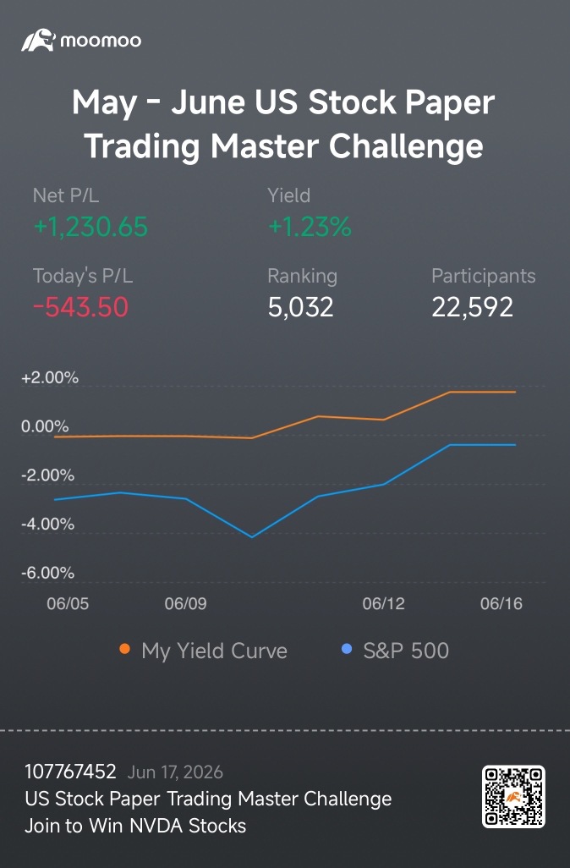The image size is (570, 868).
Task: Select the 06/09 date marker
Action: pyautogui.click(x=185, y=603)
